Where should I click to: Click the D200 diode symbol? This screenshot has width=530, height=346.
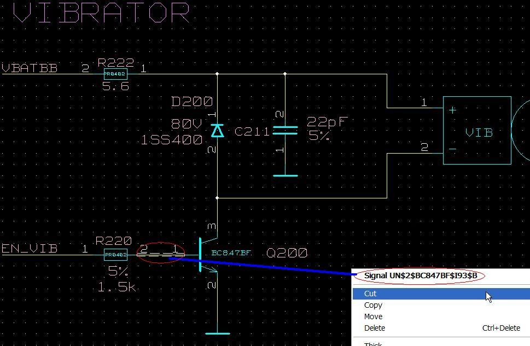tap(217, 131)
